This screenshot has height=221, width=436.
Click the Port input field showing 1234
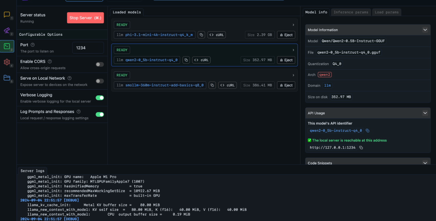click(88, 48)
